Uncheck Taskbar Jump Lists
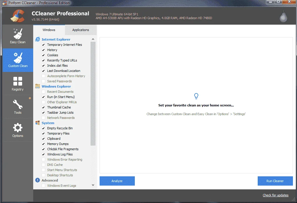The width and height of the screenshot is (297, 203). click(43, 113)
